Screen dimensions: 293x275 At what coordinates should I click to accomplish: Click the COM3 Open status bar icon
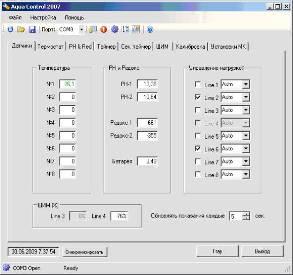(x=6, y=268)
